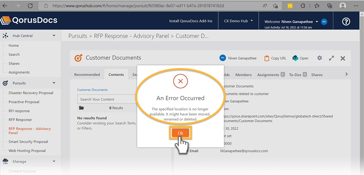The width and height of the screenshot is (364, 175).
Task: Click the Search Your Content field
Action: (106, 99)
